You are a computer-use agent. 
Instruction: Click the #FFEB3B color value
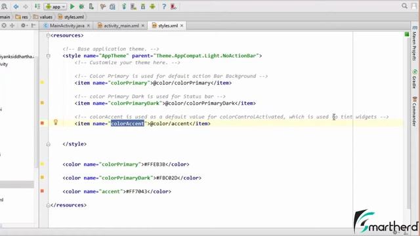(x=155, y=165)
